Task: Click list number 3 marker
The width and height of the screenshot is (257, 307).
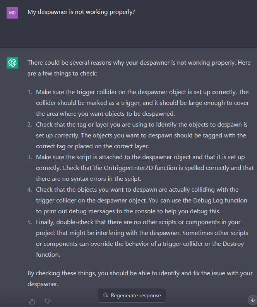Action: tap(29, 157)
